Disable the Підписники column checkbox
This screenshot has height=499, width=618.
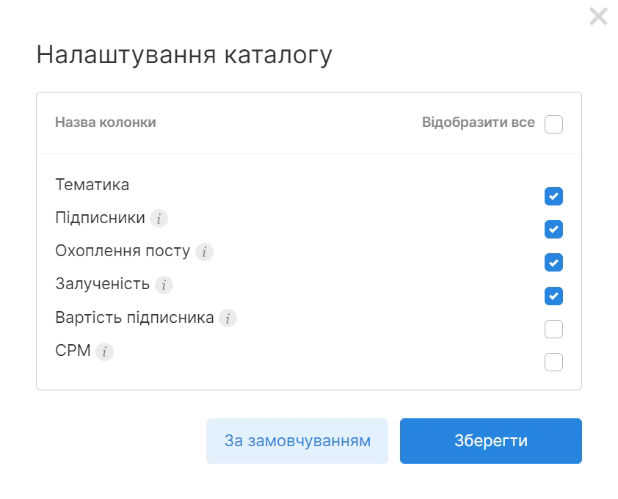click(x=554, y=229)
